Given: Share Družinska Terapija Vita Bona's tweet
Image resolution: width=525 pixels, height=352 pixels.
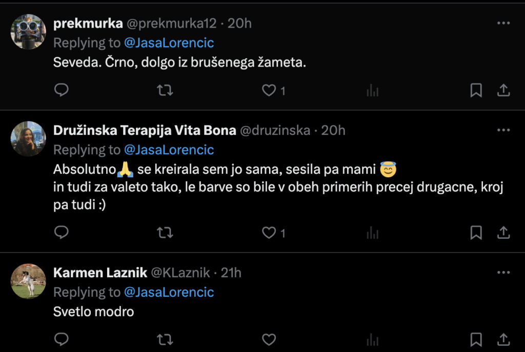Looking at the screenshot, I should pyautogui.click(x=503, y=233).
